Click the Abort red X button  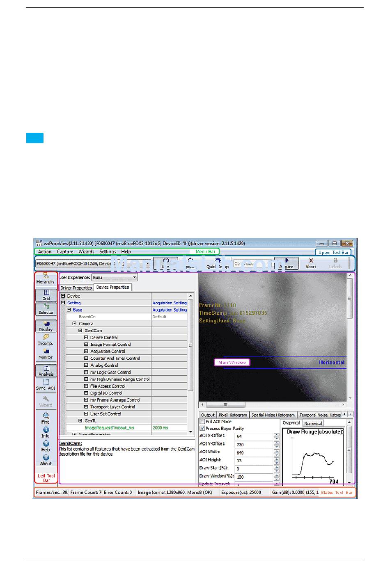tap(311, 263)
